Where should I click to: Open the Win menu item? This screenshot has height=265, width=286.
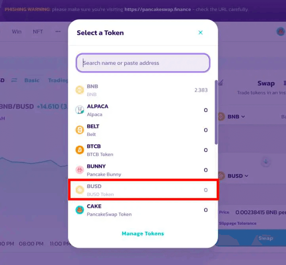click(17, 32)
